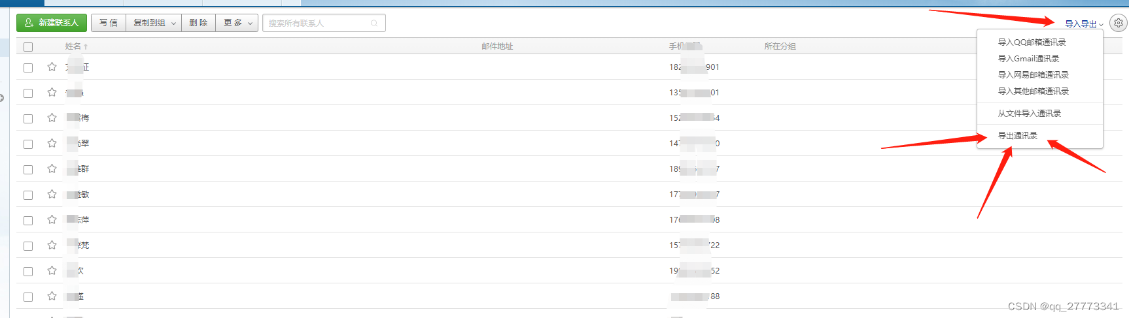Click the green 新建联系人 button
The height and width of the screenshot is (318, 1129).
(52, 23)
